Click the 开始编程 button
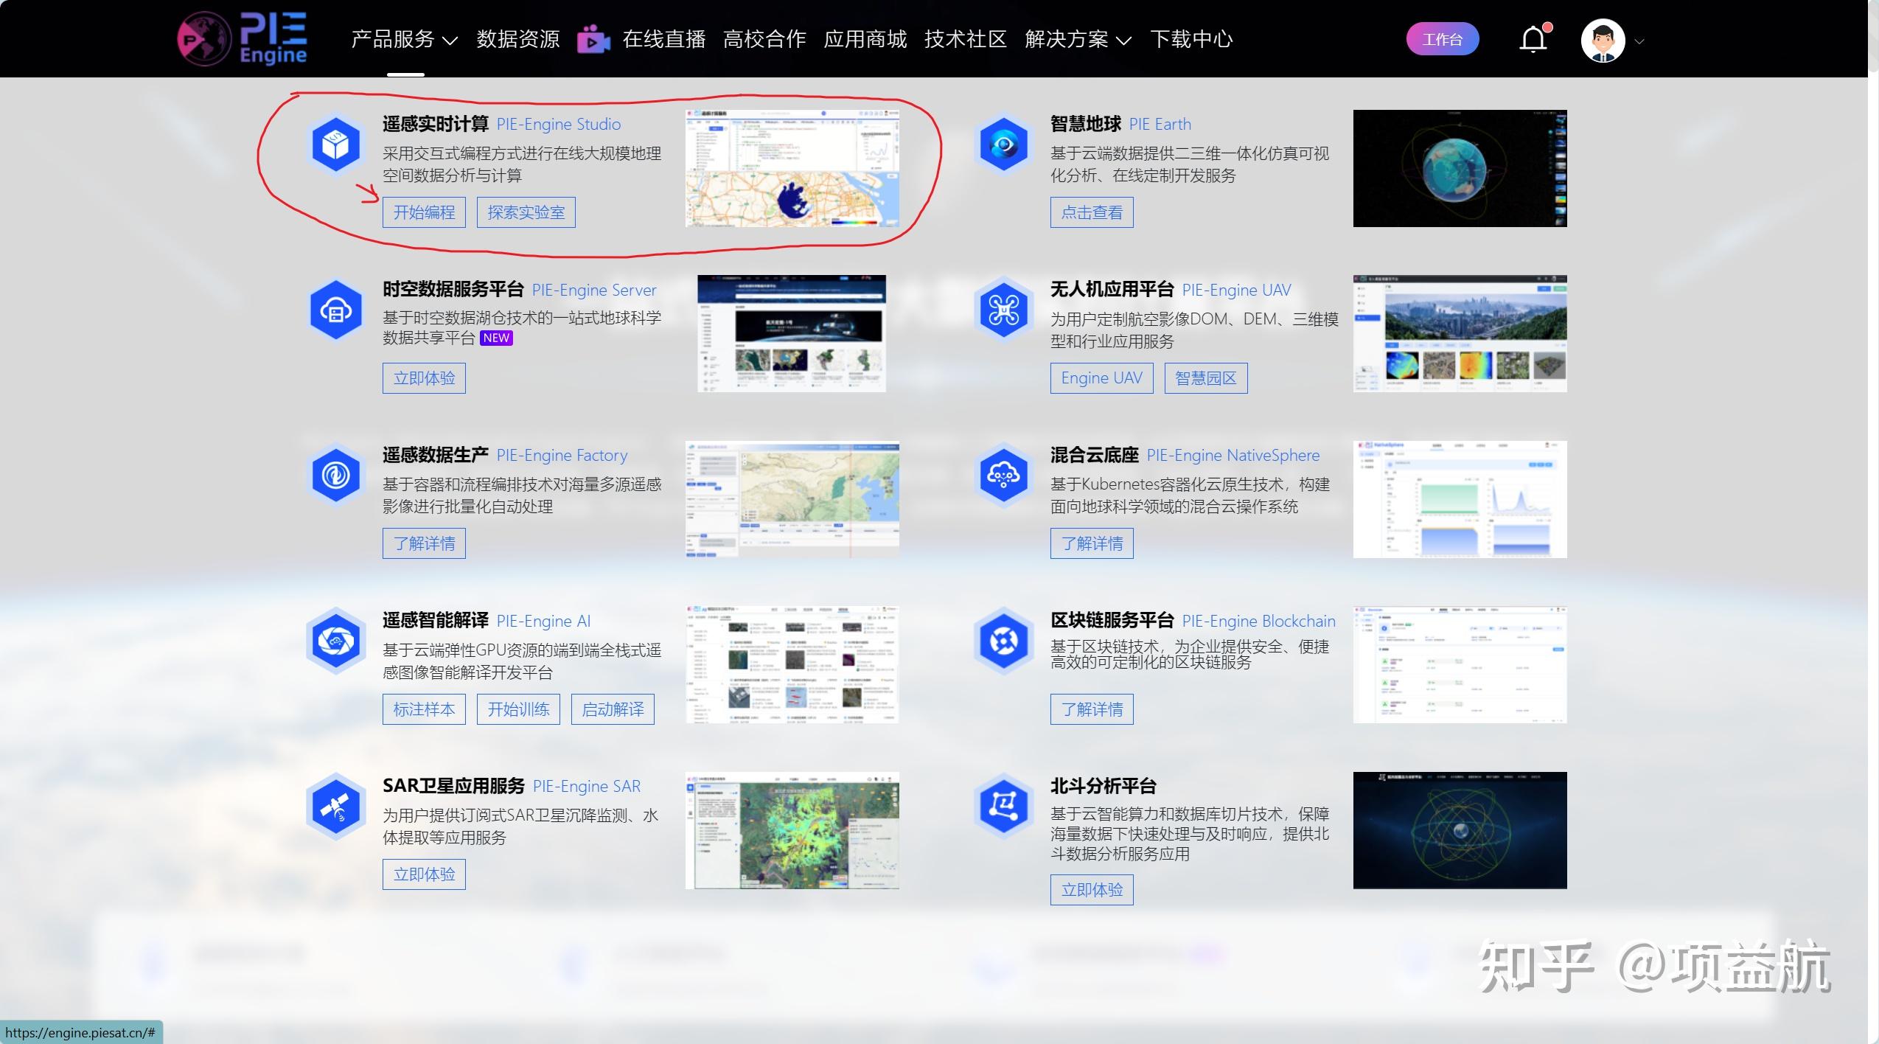This screenshot has width=1879, height=1044. (x=423, y=212)
